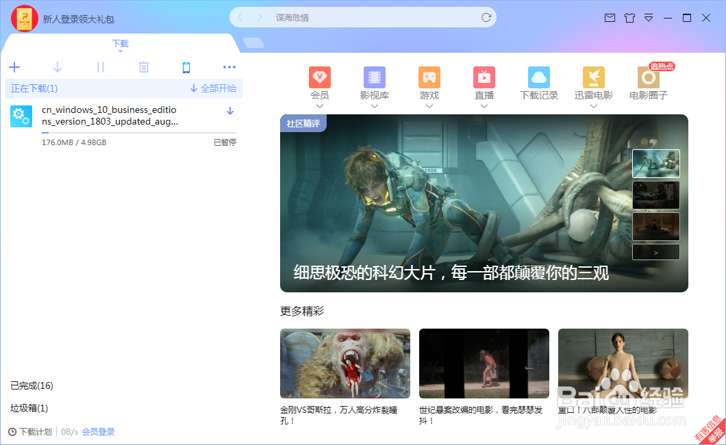The width and height of the screenshot is (726, 445).
Task: Click the delete trash toolbar icon
Action: 144,68
